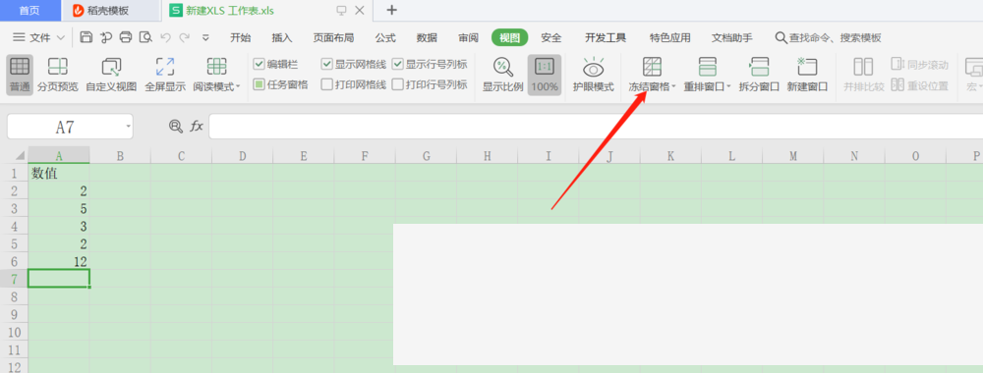Click the Name Box showing A7
The width and height of the screenshot is (983, 373).
65,127
